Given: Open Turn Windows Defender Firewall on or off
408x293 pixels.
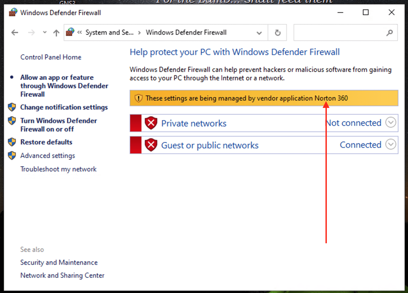Looking at the screenshot, I should 59,125.
